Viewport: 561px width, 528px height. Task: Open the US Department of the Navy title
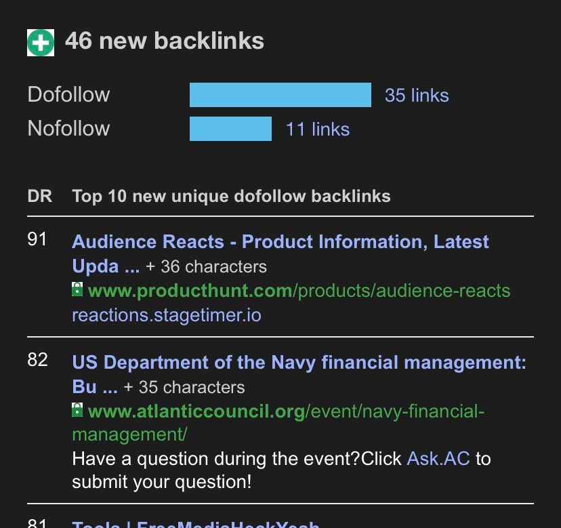pyautogui.click(x=299, y=363)
